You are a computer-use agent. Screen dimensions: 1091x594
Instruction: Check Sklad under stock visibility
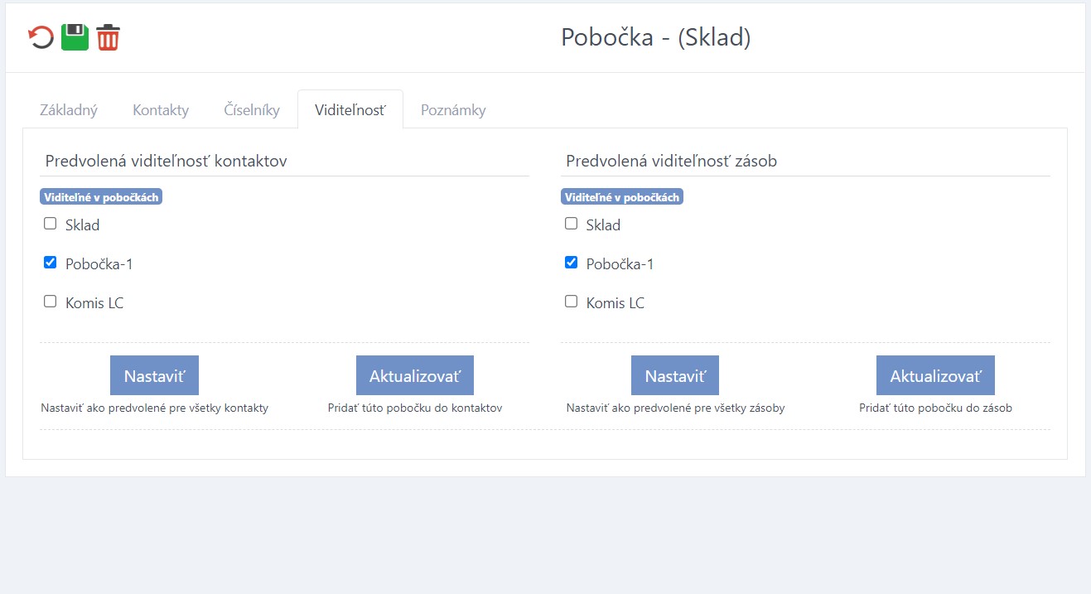click(571, 224)
